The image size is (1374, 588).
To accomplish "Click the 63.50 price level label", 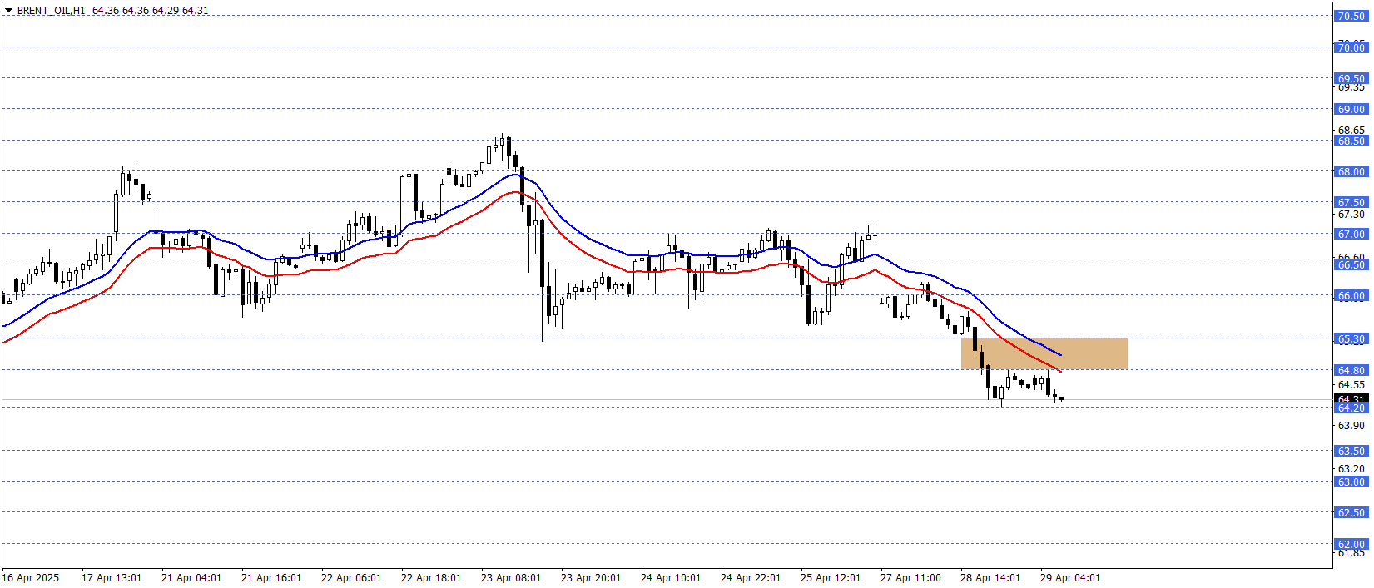I will click(x=1352, y=451).
